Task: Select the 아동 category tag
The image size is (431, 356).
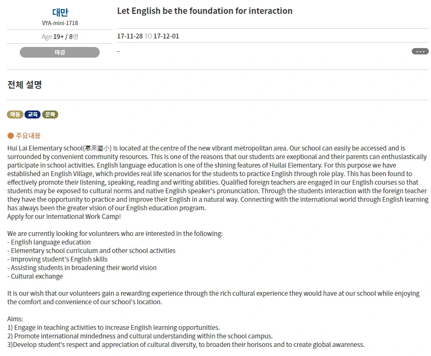Action: click(15, 114)
